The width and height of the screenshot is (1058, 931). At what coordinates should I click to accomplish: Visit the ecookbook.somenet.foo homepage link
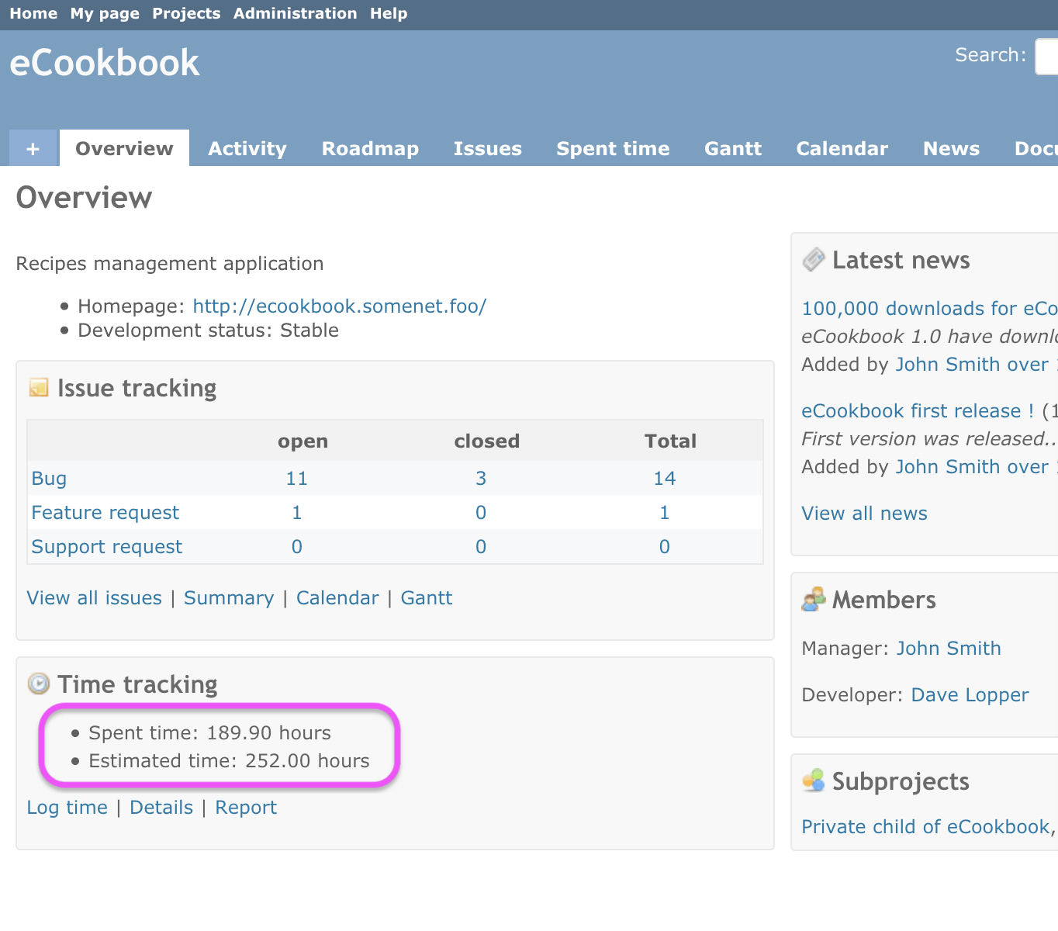click(339, 306)
